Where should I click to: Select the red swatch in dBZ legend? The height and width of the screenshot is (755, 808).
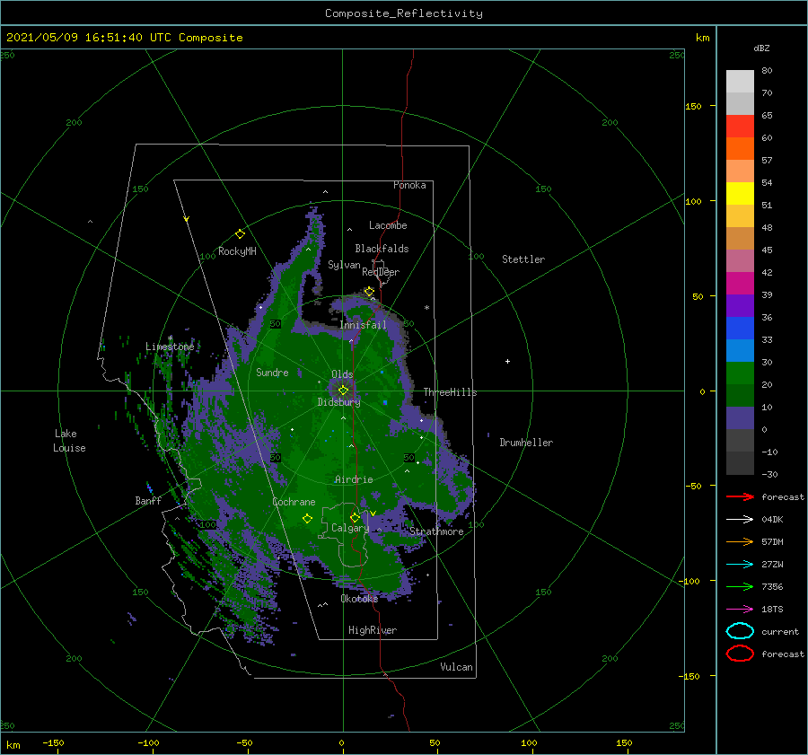click(x=740, y=127)
